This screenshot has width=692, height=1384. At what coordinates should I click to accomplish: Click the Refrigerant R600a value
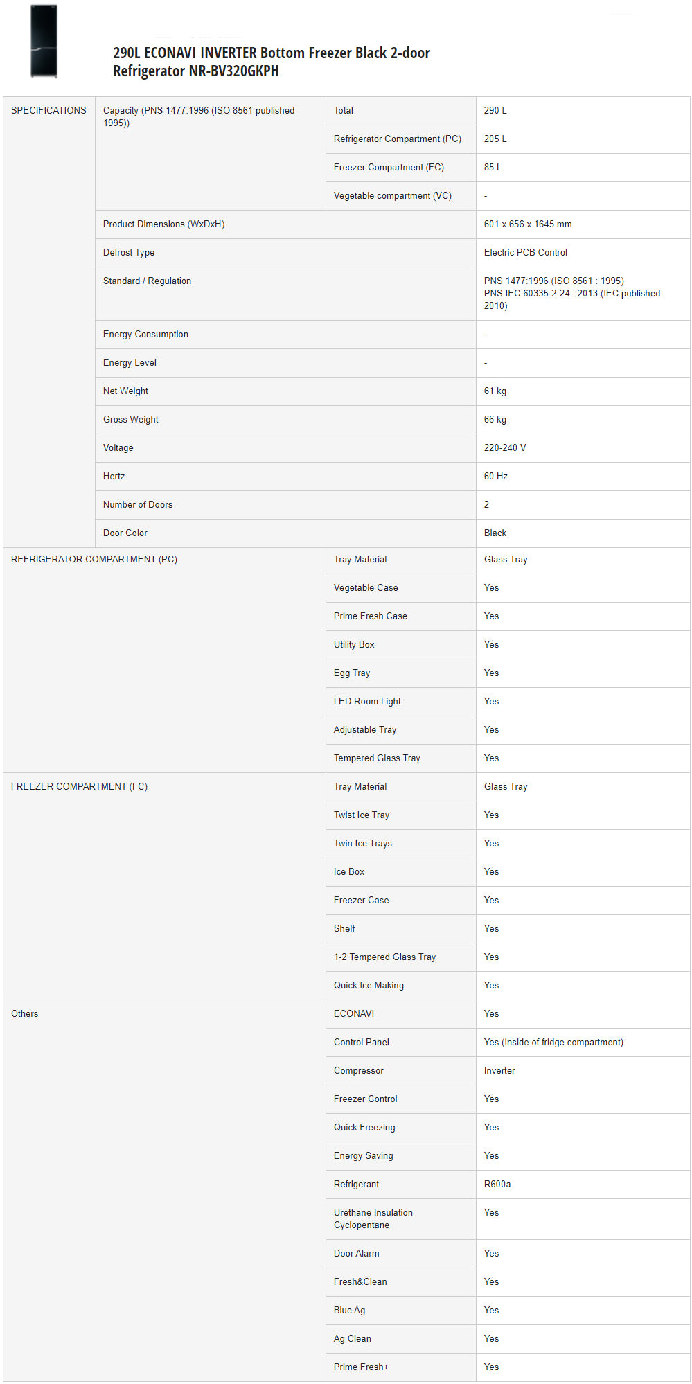pyautogui.click(x=497, y=1185)
